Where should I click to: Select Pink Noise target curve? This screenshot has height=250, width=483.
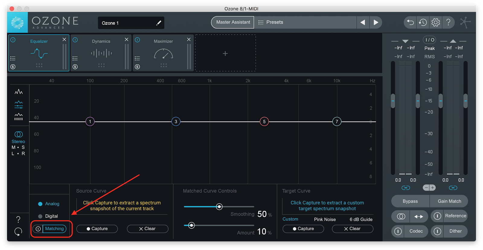point(325,220)
